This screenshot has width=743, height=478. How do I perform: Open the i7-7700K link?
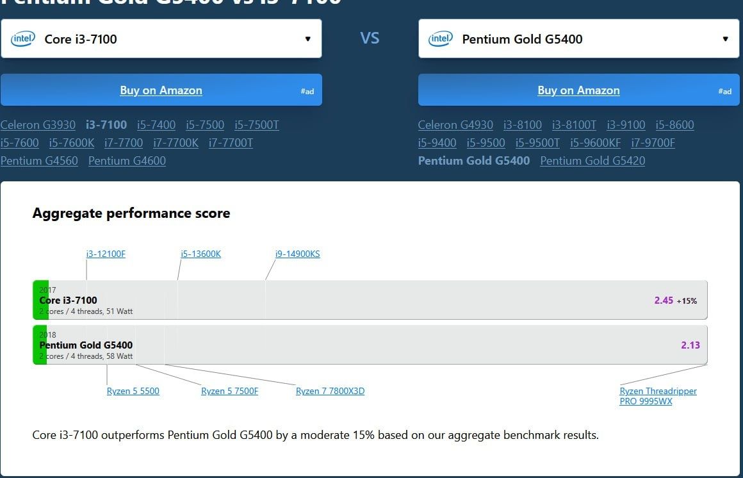[176, 143]
